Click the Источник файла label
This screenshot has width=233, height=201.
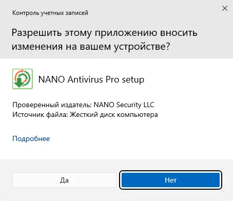pyautogui.click(x=40, y=114)
